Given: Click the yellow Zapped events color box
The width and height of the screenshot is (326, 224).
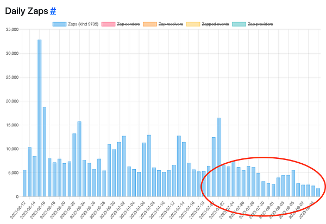Looking at the screenshot, I should 193,24.
